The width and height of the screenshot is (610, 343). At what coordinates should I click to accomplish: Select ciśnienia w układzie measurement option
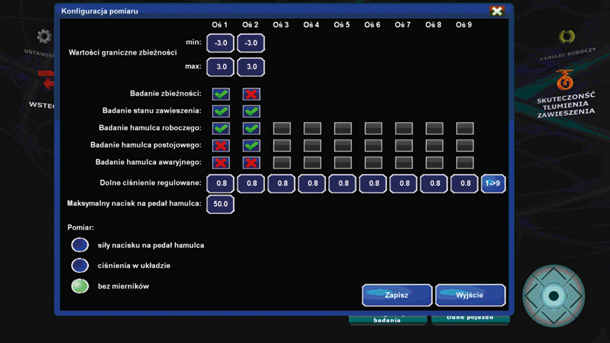[x=80, y=265]
